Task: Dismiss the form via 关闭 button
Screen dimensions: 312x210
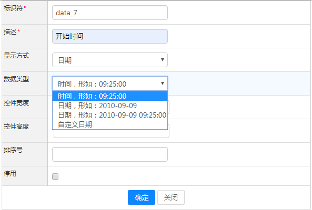Action: (171, 197)
